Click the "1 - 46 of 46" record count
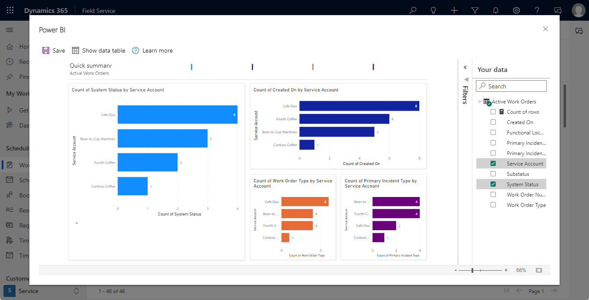Image resolution: width=589 pixels, height=300 pixels. (x=112, y=291)
